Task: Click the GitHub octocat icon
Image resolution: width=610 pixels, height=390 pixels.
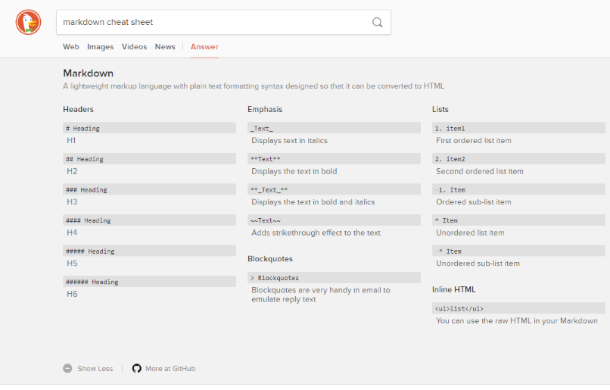Action: [x=137, y=369]
